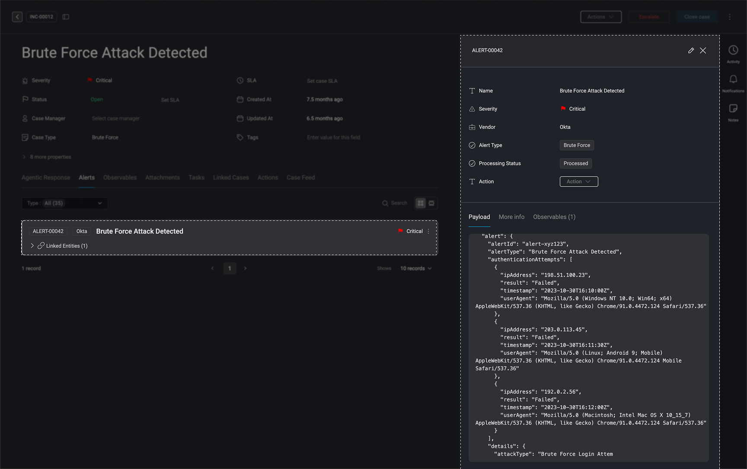The height and width of the screenshot is (469, 747).
Task: Open the Attachments tab
Action: [x=163, y=178]
